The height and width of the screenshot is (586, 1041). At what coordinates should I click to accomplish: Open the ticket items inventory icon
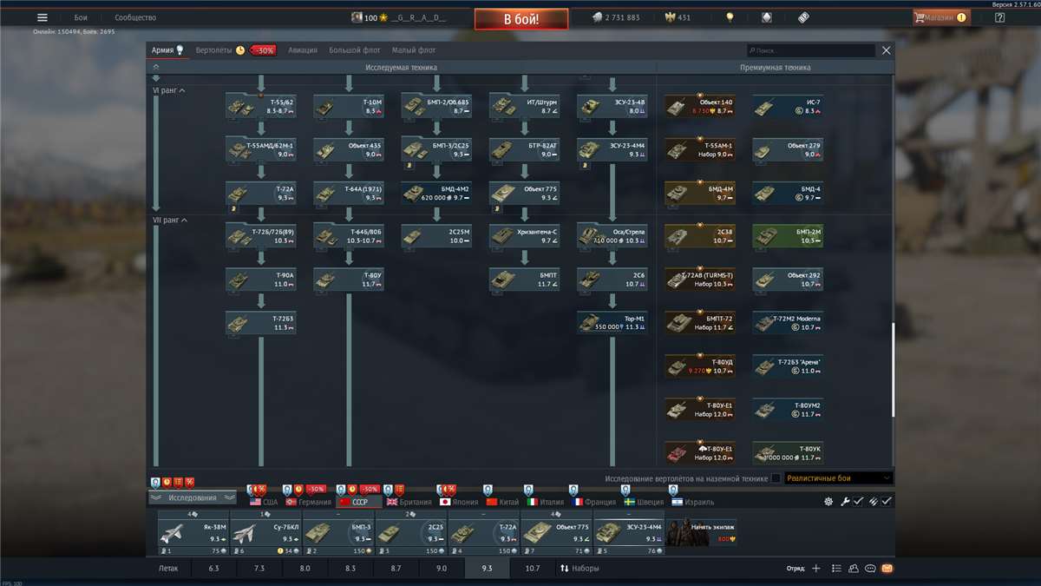802,17
